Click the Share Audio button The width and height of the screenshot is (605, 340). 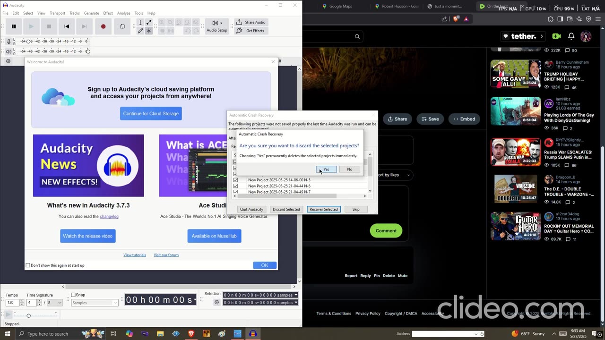[x=251, y=22]
